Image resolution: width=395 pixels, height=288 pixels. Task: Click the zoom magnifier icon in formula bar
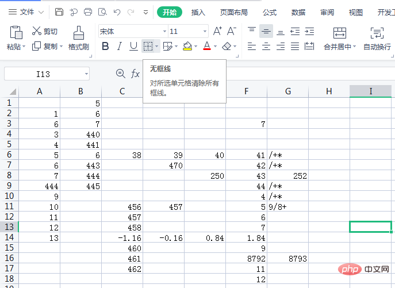120,74
